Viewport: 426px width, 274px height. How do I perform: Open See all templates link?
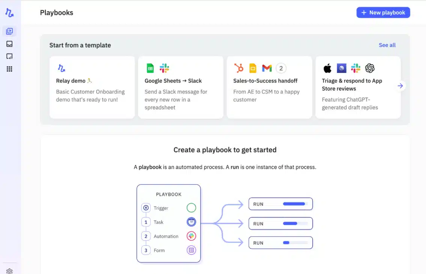click(387, 45)
